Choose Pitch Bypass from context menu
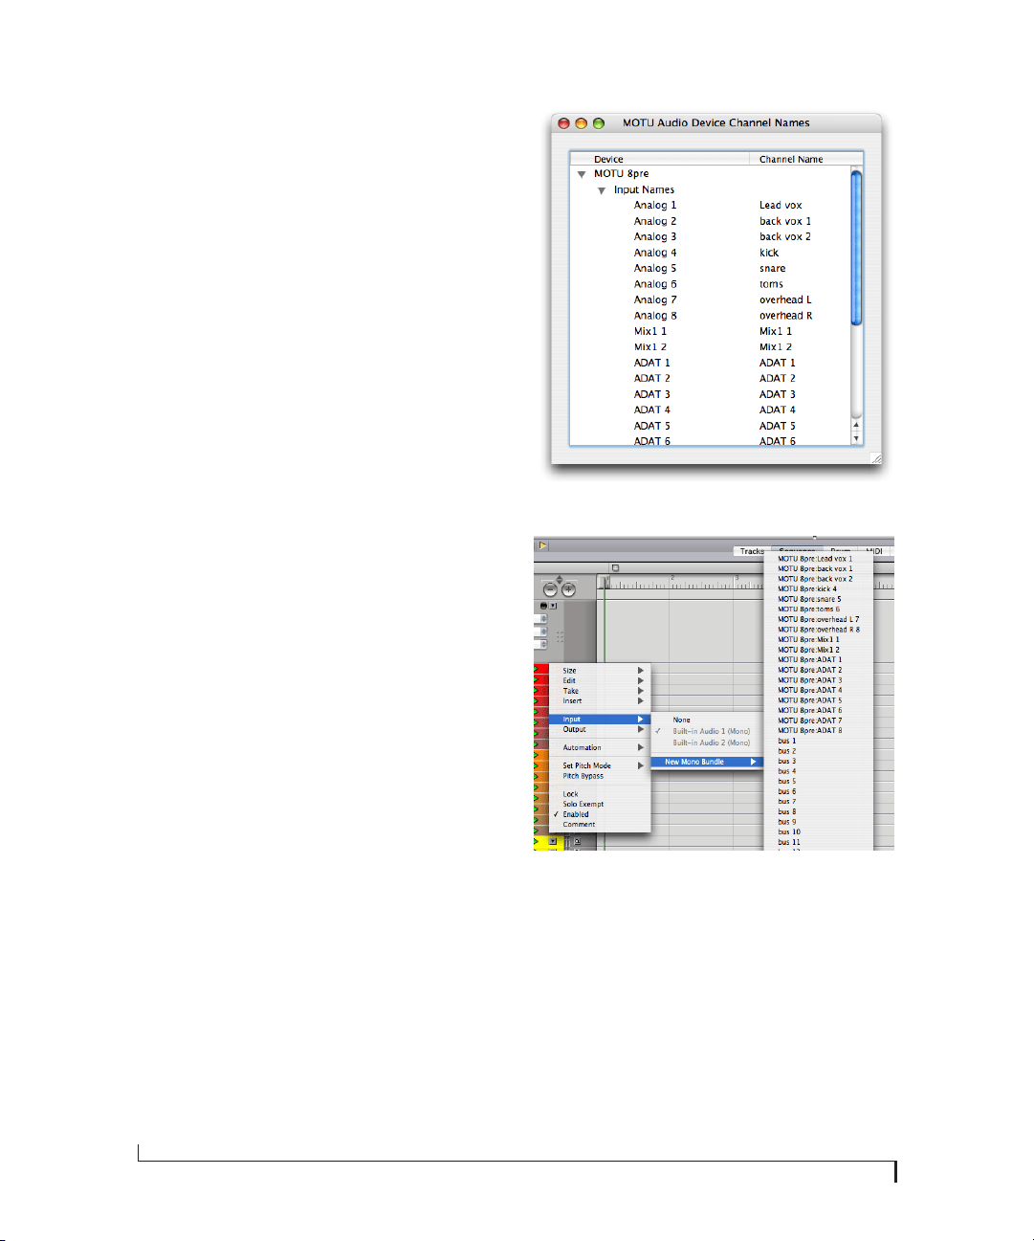 coord(600,776)
